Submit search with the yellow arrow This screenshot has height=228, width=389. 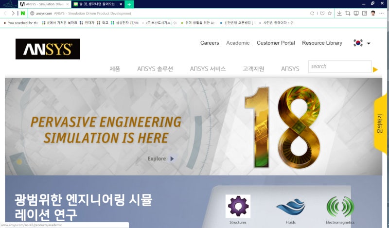(x=375, y=70)
